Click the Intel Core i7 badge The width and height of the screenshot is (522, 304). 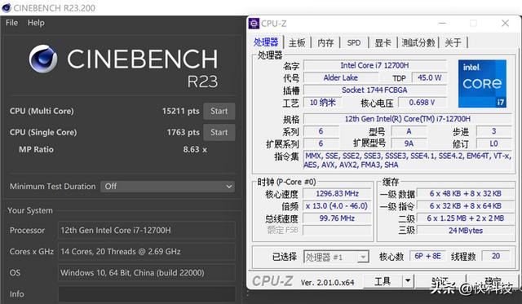[482, 83]
